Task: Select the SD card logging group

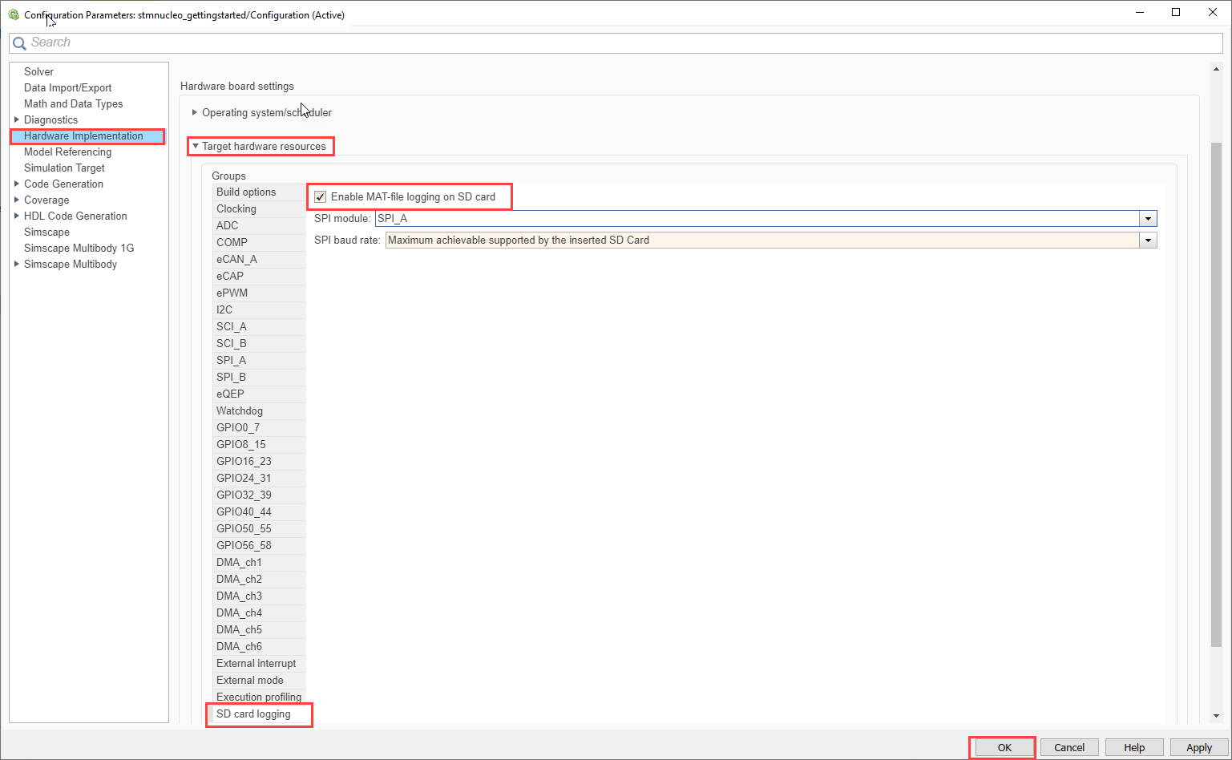Action: [253, 714]
